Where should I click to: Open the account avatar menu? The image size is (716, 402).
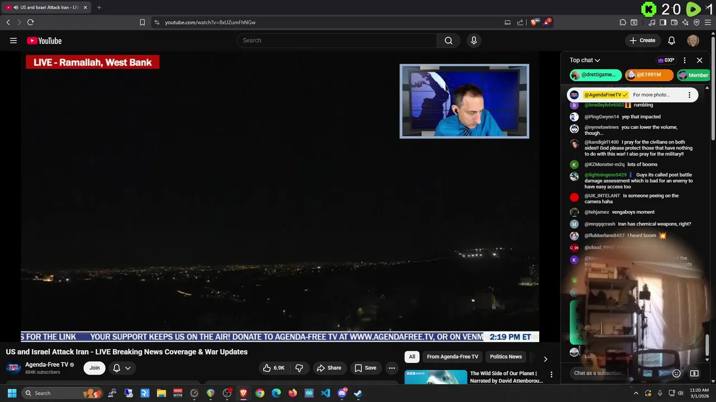tap(693, 40)
